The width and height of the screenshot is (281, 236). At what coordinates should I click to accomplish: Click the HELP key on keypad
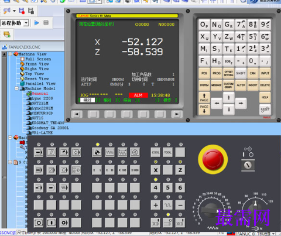tap(265, 97)
